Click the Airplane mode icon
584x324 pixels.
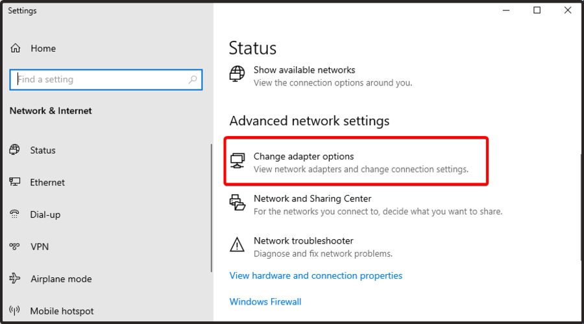pos(15,279)
